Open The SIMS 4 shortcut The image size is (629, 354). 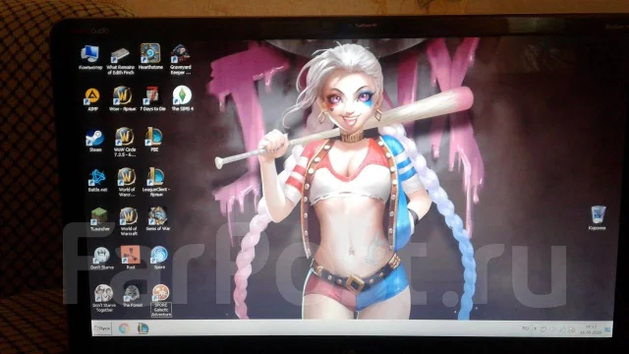point(182,98)
